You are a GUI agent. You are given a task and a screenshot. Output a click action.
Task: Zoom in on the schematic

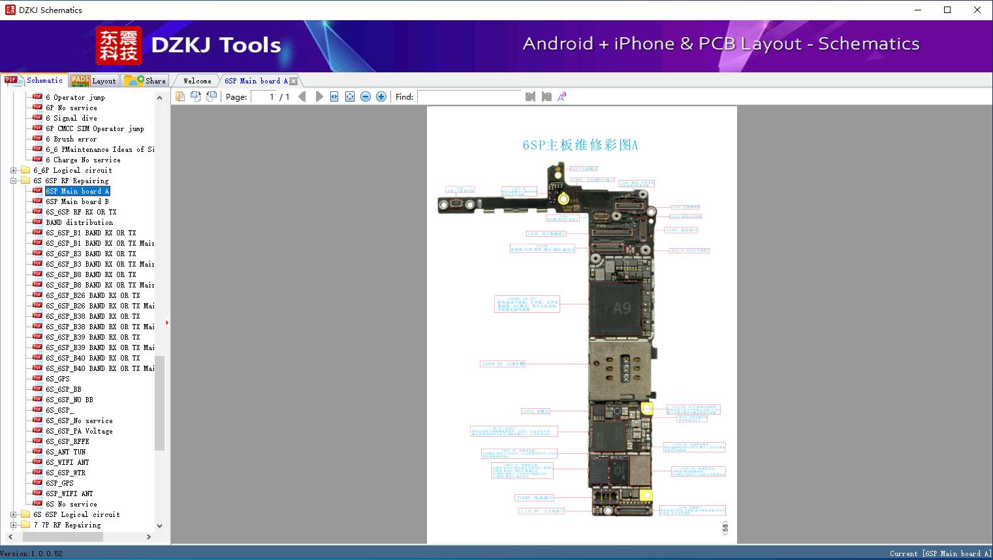click(381, 96)
